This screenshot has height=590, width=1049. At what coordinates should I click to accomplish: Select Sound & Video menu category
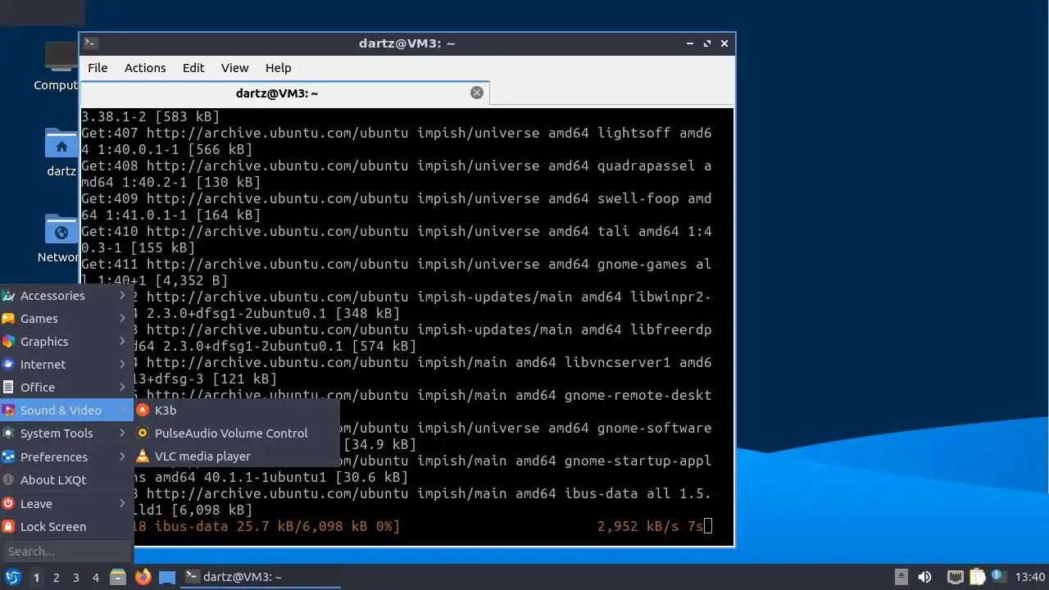(x=66, y=410)
